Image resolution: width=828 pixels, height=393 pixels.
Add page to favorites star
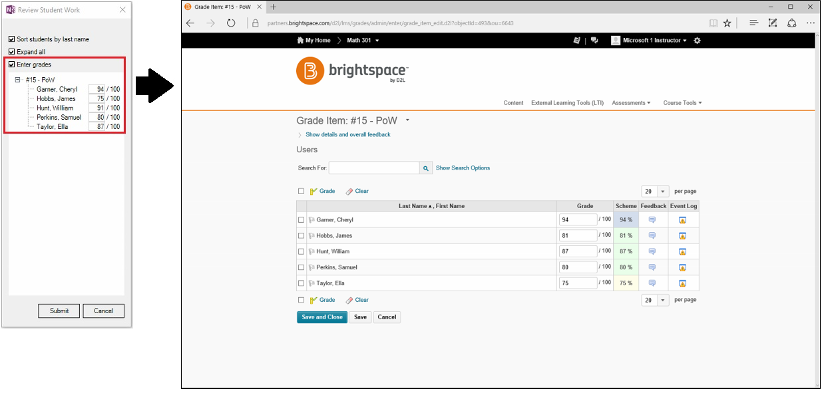pos(727,23)
